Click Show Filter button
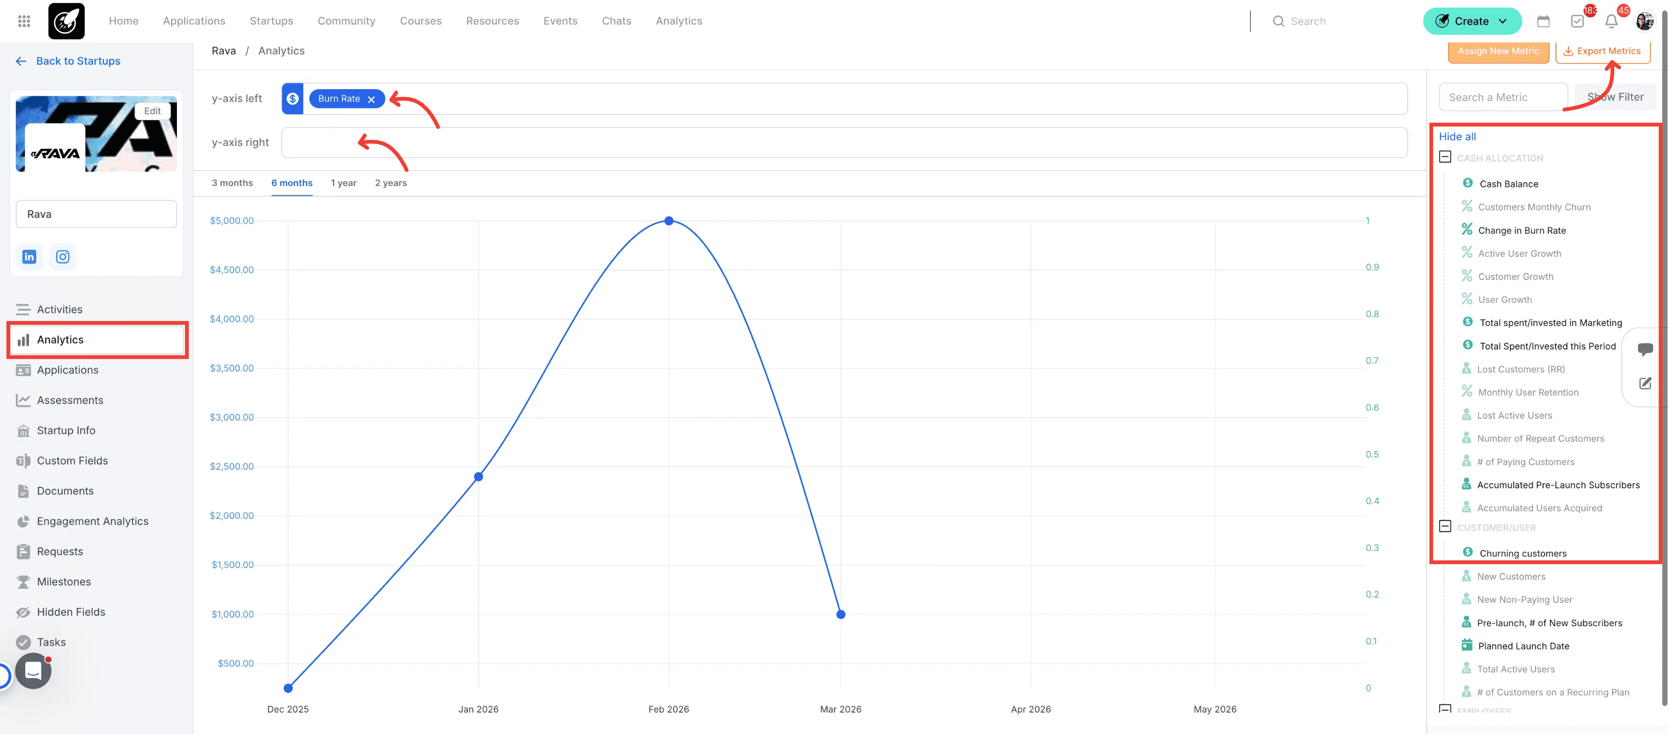1669x734 pixels. (1615, 97)
